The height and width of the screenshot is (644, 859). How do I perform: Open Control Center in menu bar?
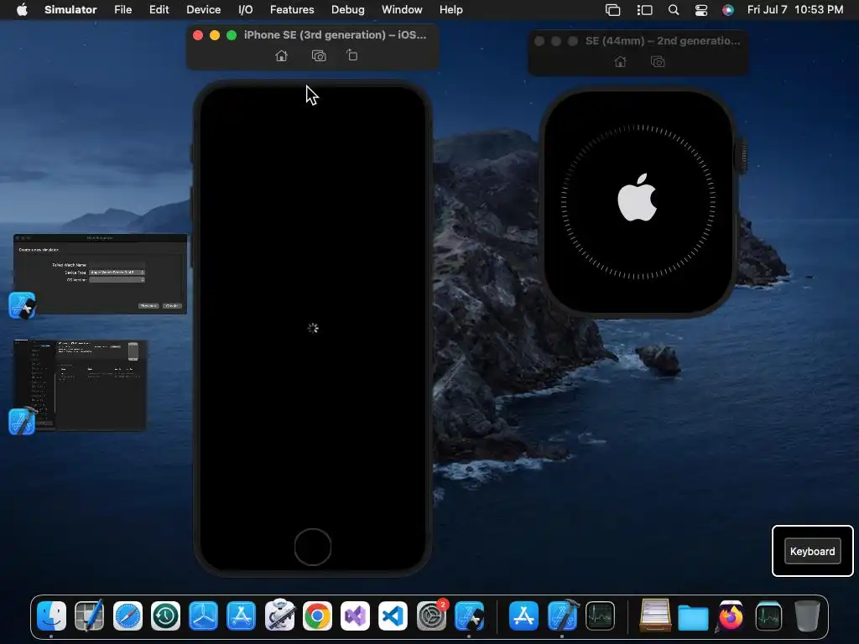coord(701,10)
